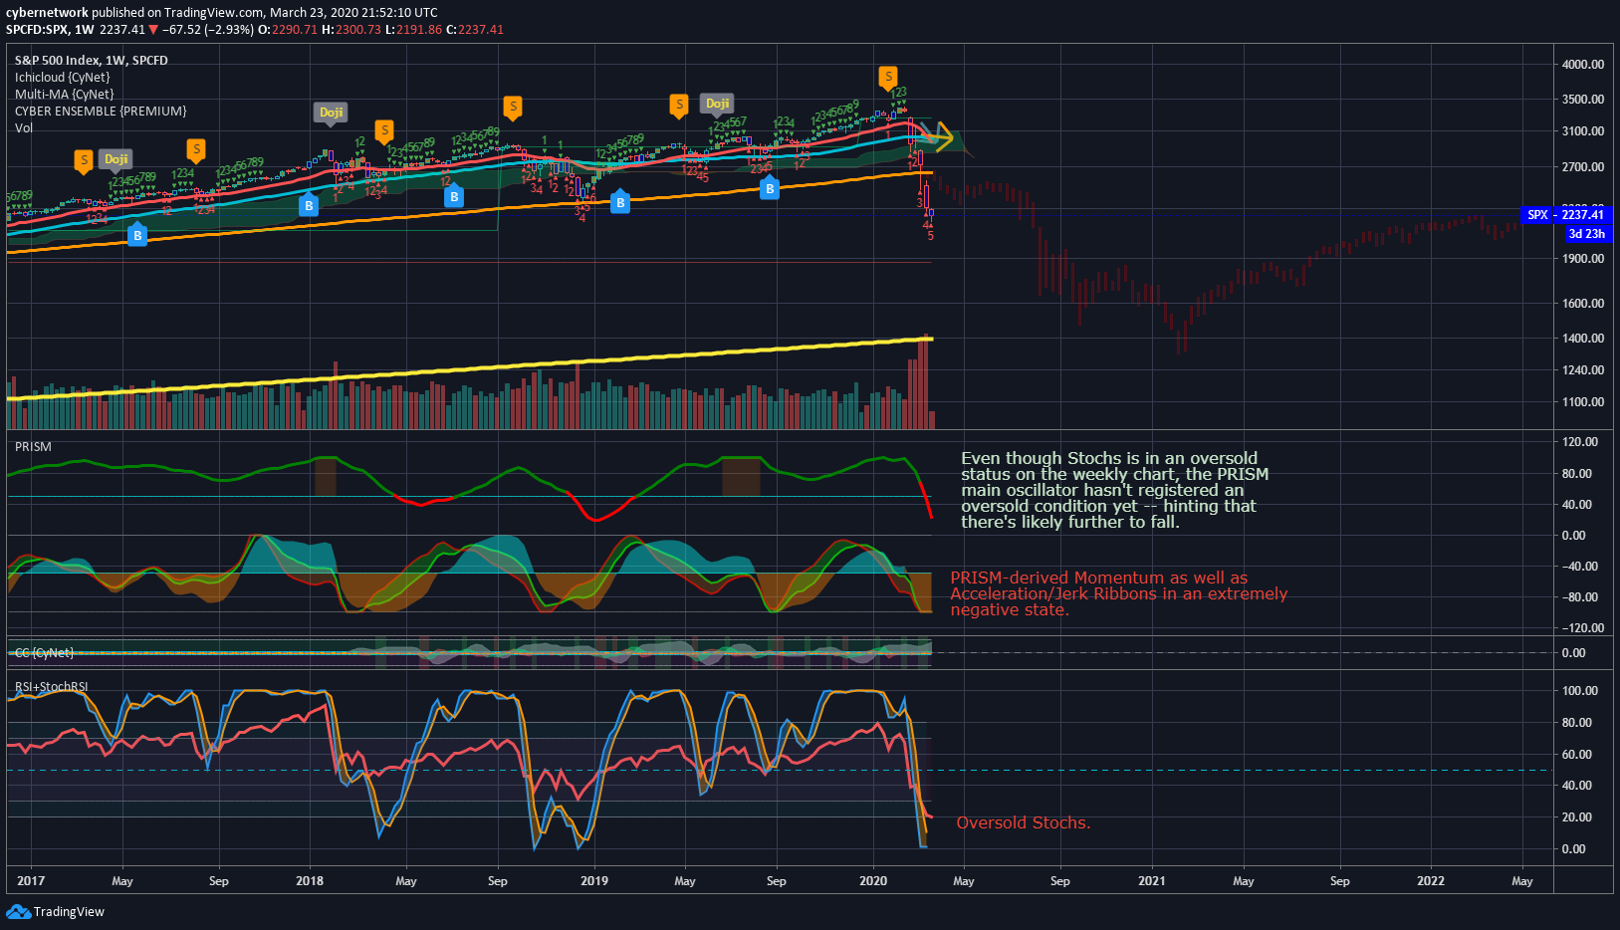This screenshot has width=1620, height=930.
Task: Select the PRISM pane label
Action: point(33,447)
